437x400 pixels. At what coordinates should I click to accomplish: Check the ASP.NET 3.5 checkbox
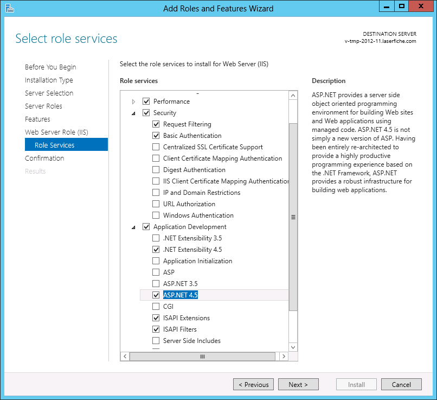pyautogui.click(x=156, y=284)
